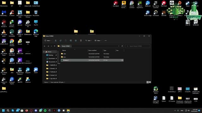Switch to details view layout button
This screenshot has height=113, width=202.
pyautogui.click(x=148, y=82)
